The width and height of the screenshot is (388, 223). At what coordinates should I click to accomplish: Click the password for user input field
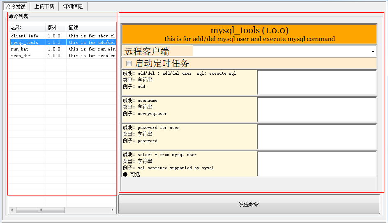click(x=317, y=136)
